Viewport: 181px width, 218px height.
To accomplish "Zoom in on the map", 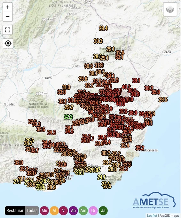I will coord(8,7).
